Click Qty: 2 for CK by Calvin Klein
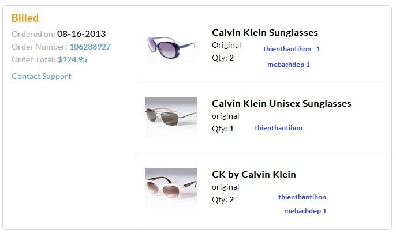 (223, 199)
